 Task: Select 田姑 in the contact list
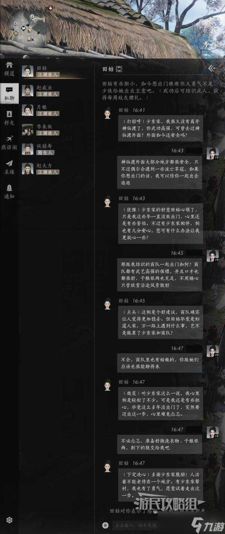click(x=52, y=71)
